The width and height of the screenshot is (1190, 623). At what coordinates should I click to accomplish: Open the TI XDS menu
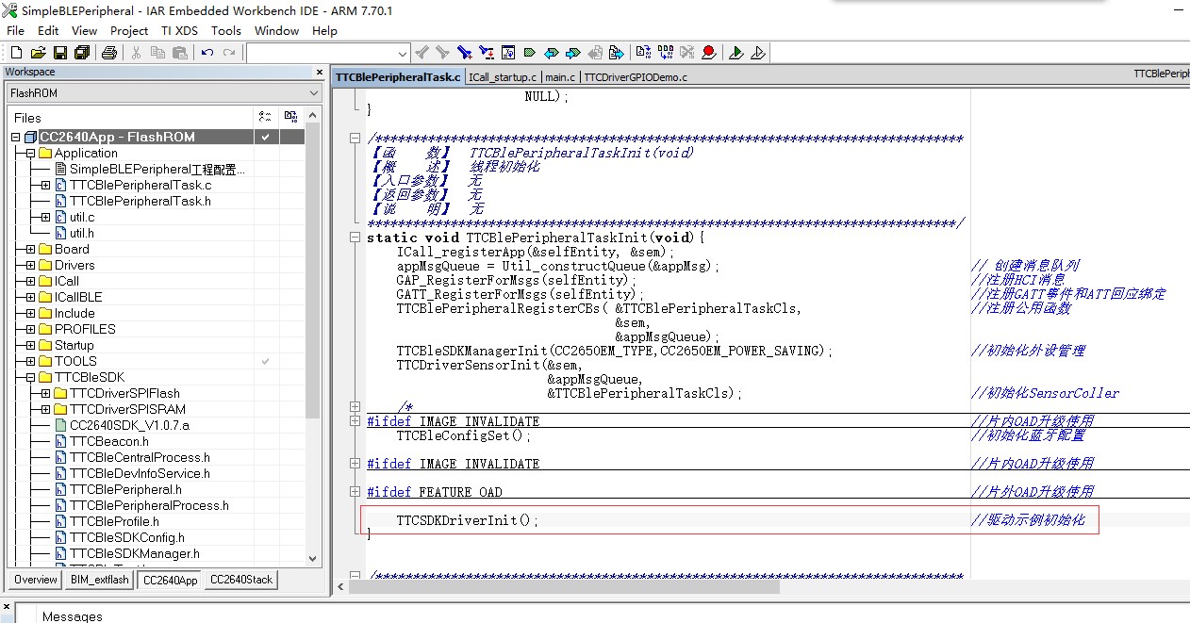tap(179, 30)
